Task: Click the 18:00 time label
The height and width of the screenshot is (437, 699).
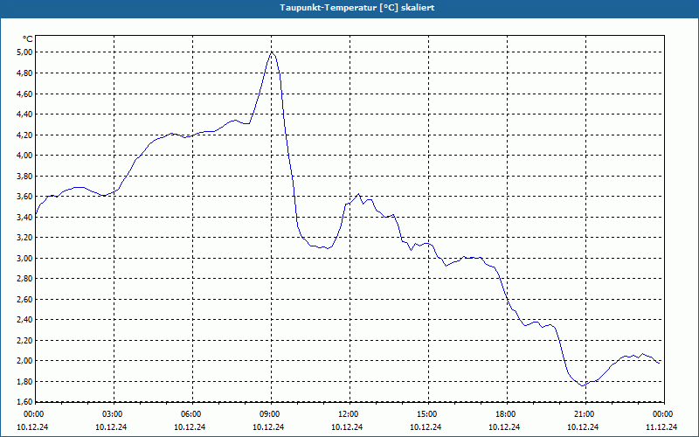Action: (x=505, y=414)
